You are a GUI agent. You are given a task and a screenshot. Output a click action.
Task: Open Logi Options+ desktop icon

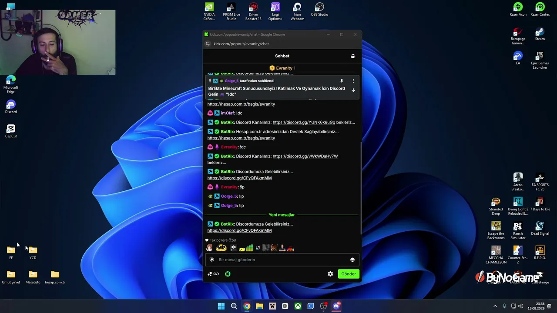click(x=275, y=12)
